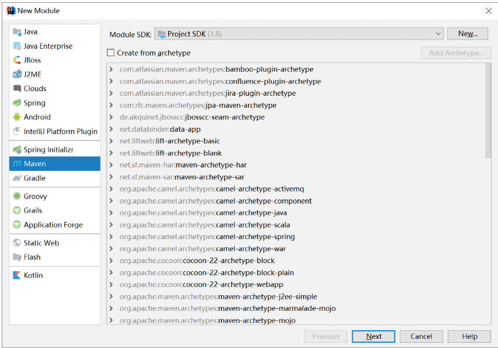Image resolution: width=498 pixels, height=348 pixels.
Task: Select camel-archetype-spring row
Action: coord(296,237)
